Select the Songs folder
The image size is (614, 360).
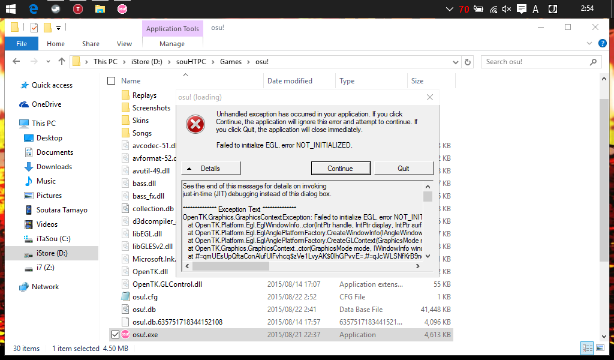pyautogui.click(x=142, y=133)
